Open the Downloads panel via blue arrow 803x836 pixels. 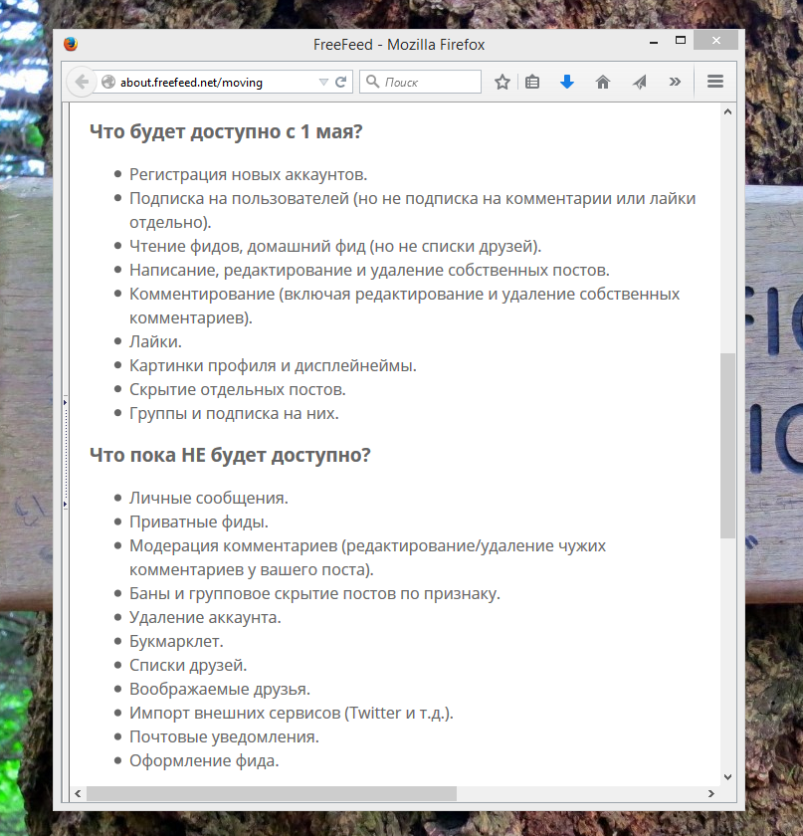[567, 82]
